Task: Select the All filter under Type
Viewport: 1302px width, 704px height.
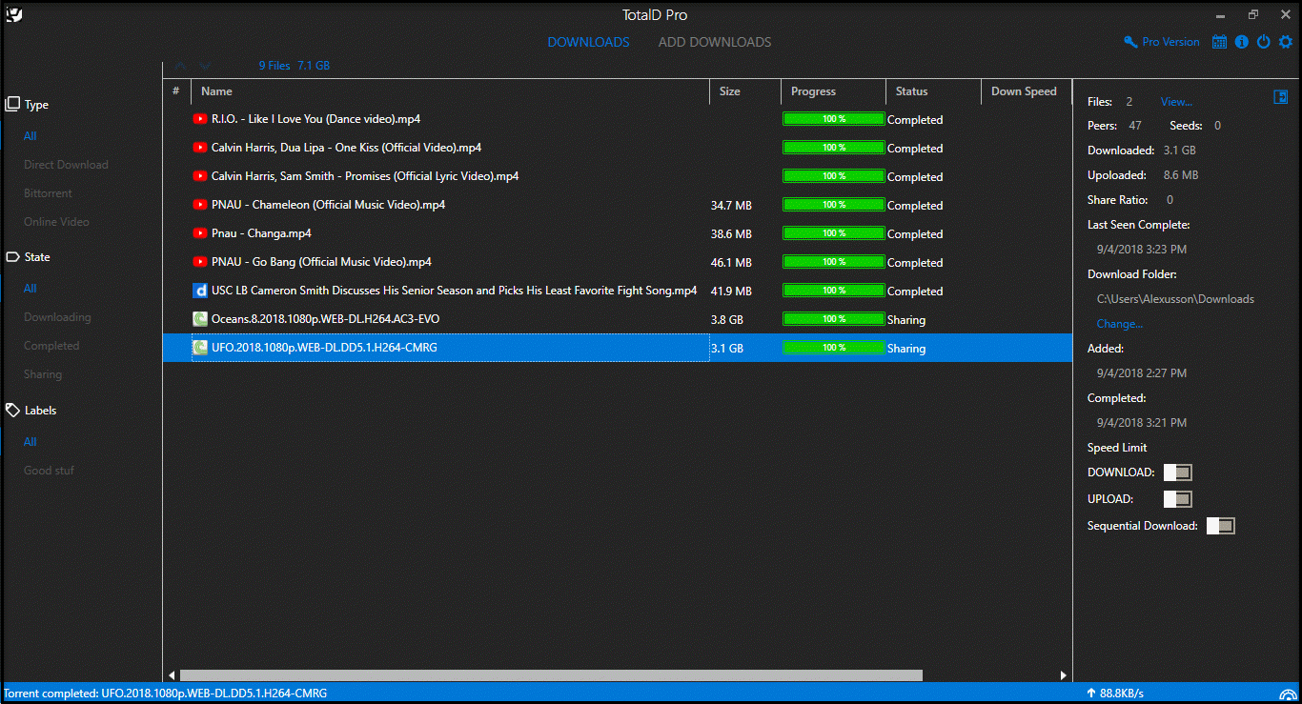Action: 31,136
